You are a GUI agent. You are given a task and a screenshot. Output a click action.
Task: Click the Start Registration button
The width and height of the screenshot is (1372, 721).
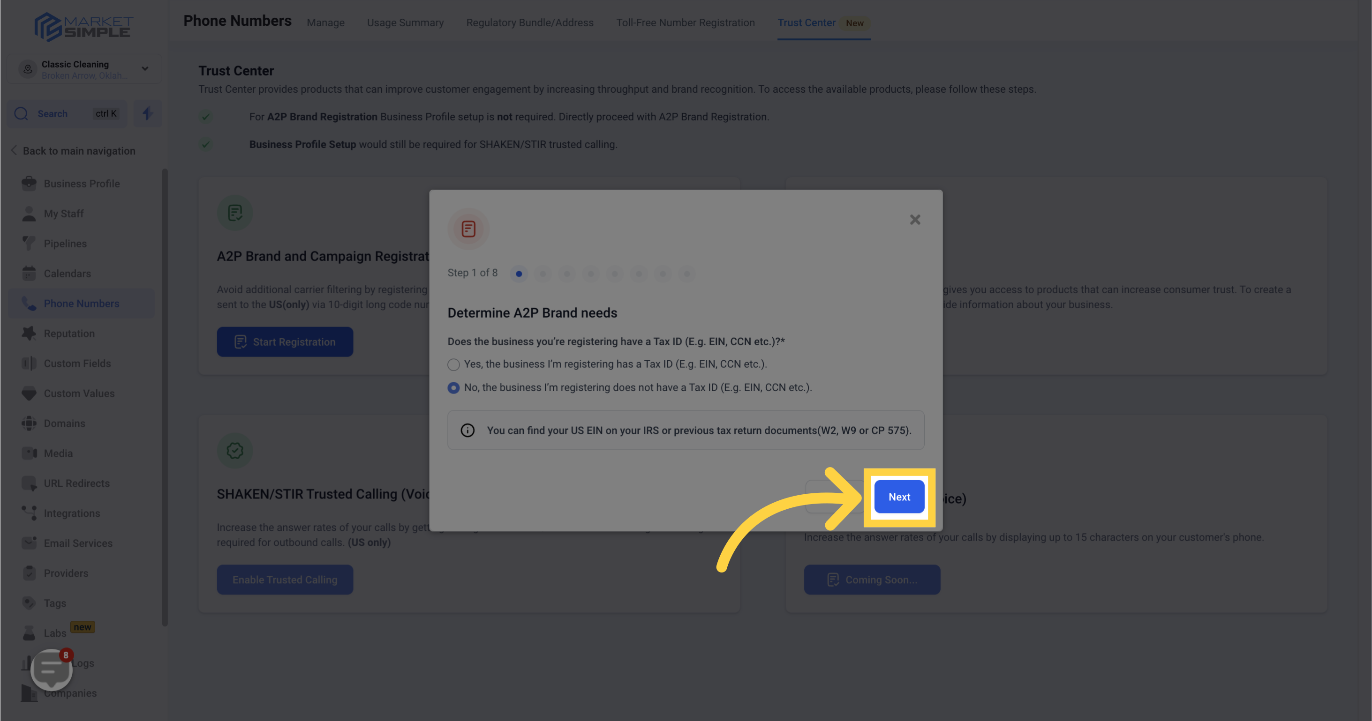click(285, 342)
